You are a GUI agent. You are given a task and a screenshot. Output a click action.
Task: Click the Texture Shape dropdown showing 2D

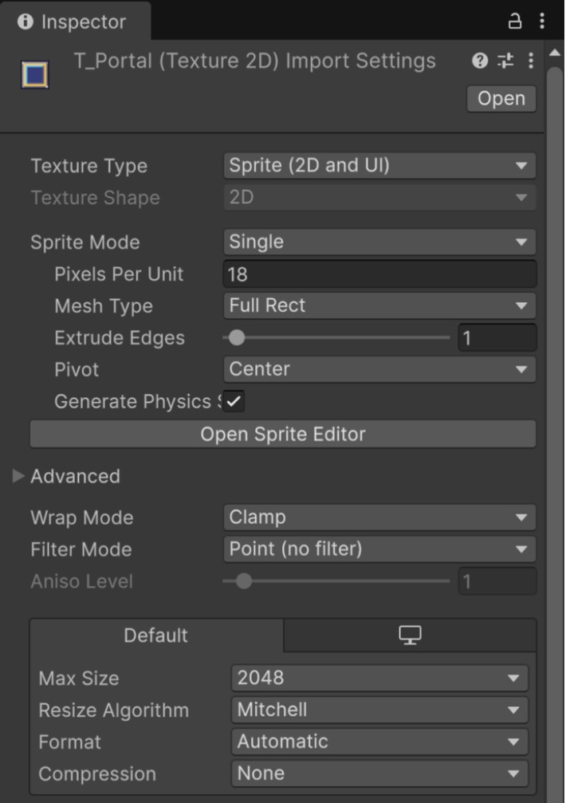point(379,197)
